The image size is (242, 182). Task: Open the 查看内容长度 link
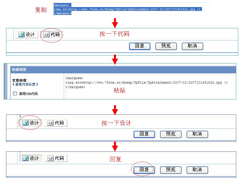pos(25,84)
